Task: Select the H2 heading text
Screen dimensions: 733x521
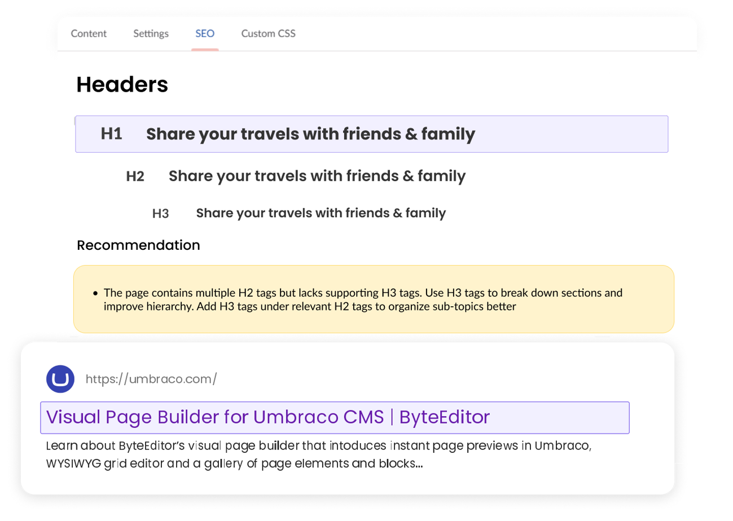Action: pyautogui.click(x=317, y=176)
